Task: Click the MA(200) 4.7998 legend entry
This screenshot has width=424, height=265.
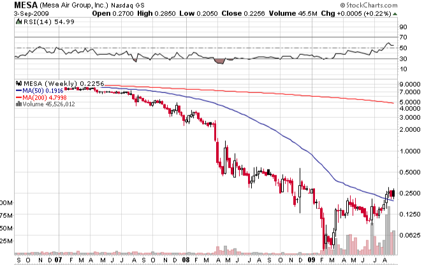Action: (45, 97)
